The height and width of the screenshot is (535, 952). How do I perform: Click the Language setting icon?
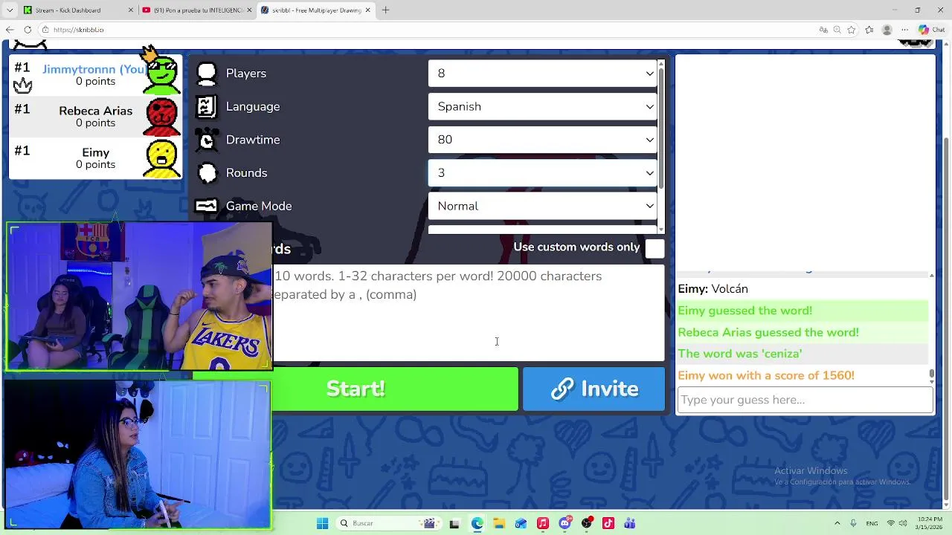[x=206, y=106]
